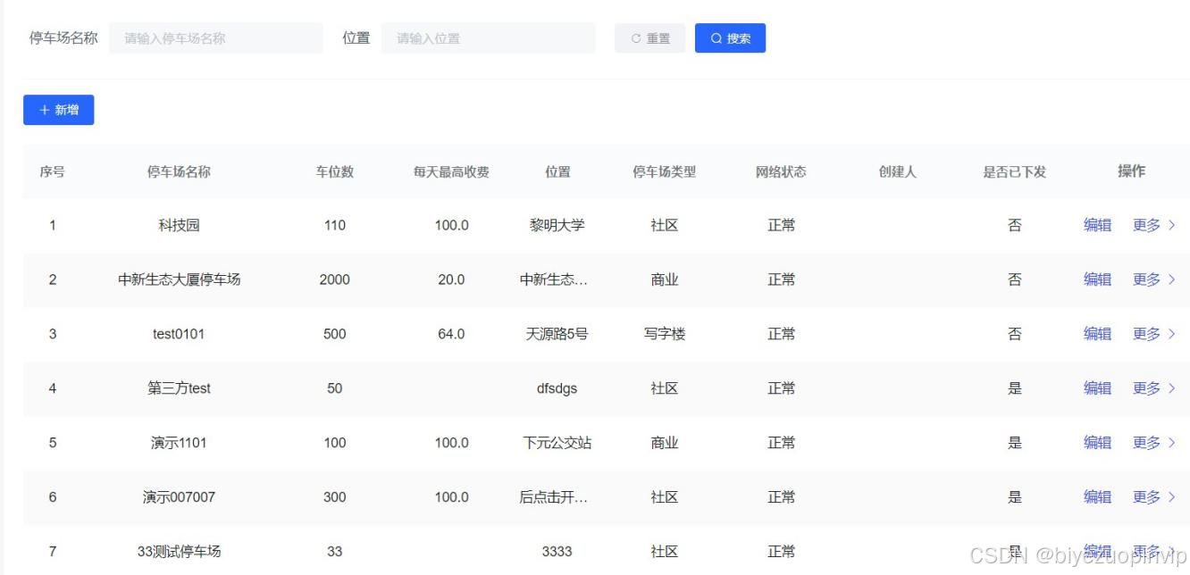Click 编辑 link for 演示1101 row
The width and height of the screenshot is (1190, 575).
pyautogui.click(x=1096, y=442)
